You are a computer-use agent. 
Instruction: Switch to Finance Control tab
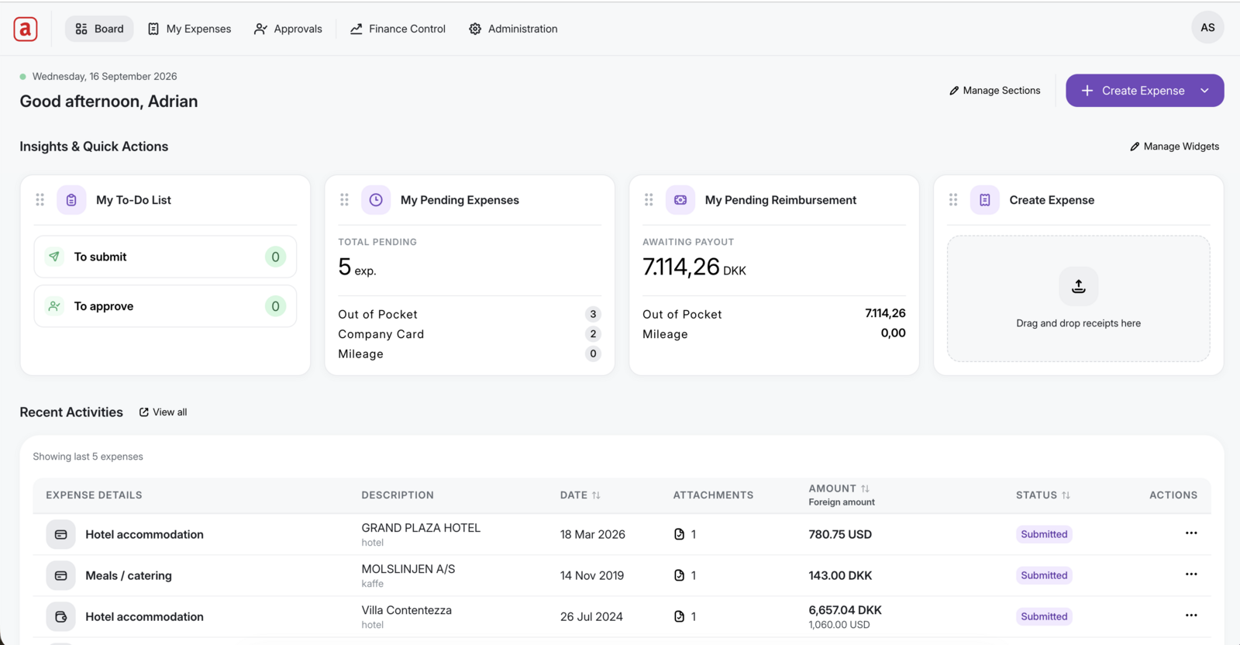tap(398, 29)
